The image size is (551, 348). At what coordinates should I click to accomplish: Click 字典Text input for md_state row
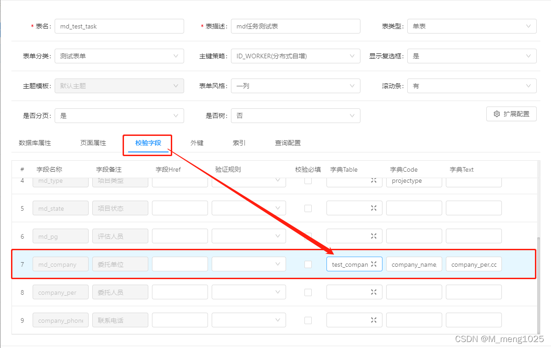474,208
